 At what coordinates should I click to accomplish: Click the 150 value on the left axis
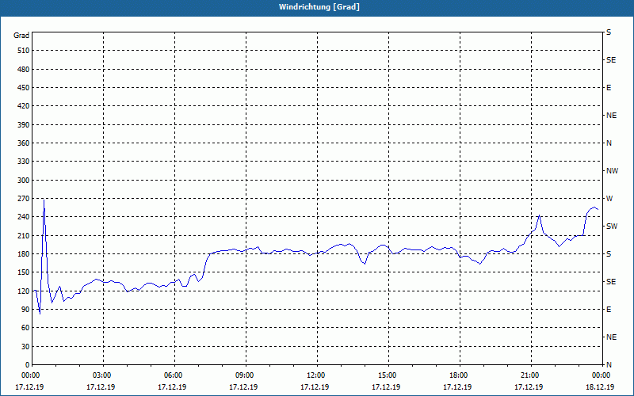(23, 272)
